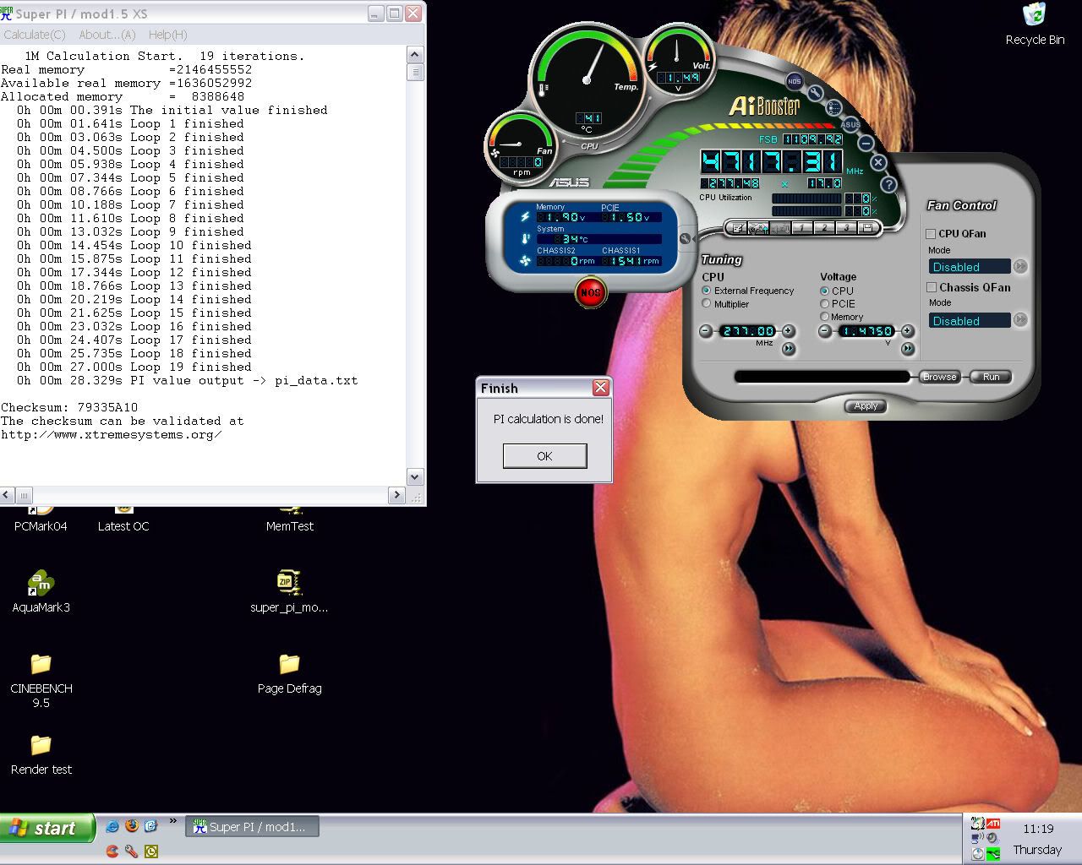Select profile 3 in AI Booster profile bar

(846, 228)
